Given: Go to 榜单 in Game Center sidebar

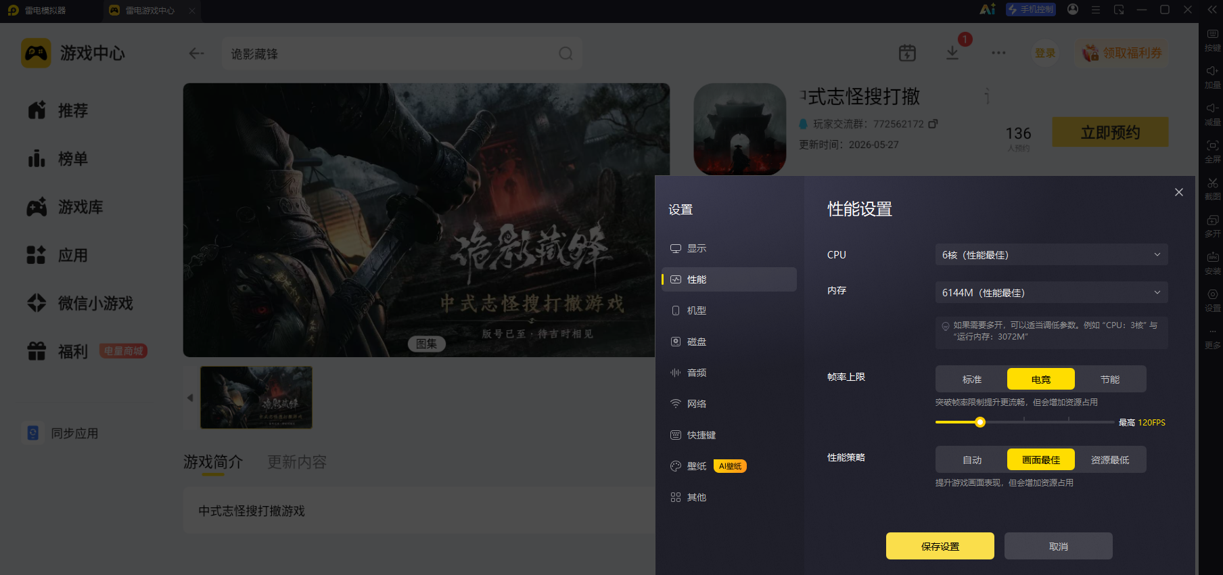Looking at the screenshot, I should click(58, 159).
